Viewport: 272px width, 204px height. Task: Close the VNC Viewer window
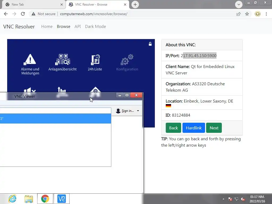pyautogui.click(x=136, y=95)
